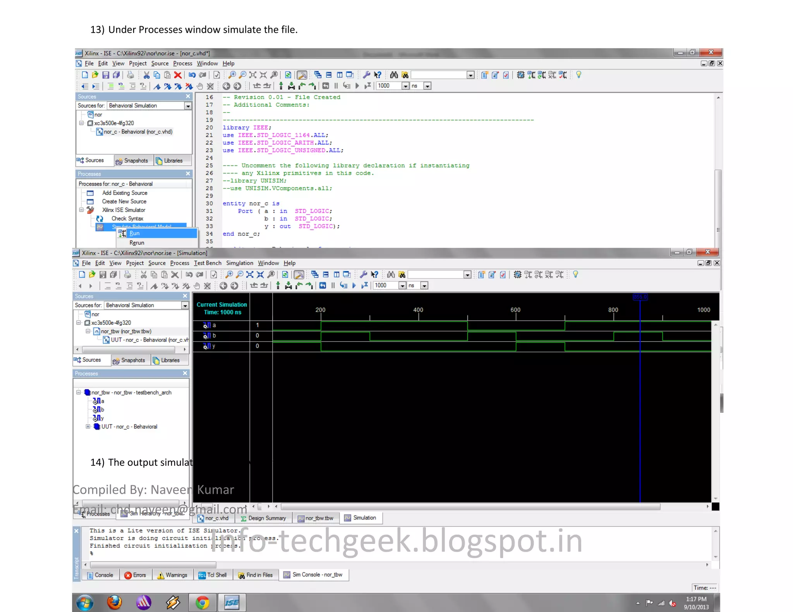Open the ns time-unit dropdown in lower toolbar
Viewport: 793px width, 612px height.
[424, 285]
